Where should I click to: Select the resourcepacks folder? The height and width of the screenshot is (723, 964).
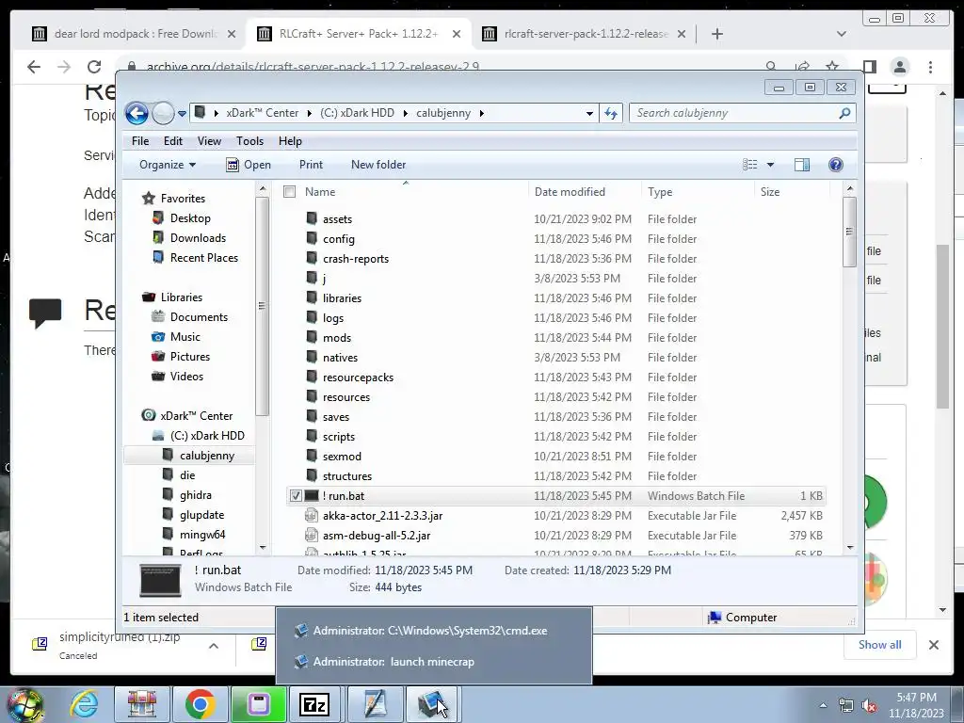pos(358,378)
